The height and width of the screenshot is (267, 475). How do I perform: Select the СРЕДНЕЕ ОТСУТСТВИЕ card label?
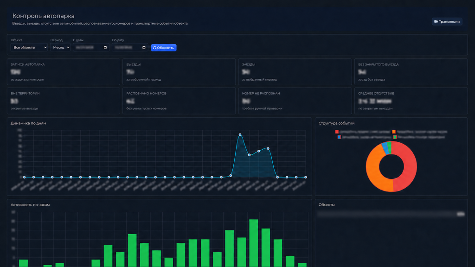[376, 93]
